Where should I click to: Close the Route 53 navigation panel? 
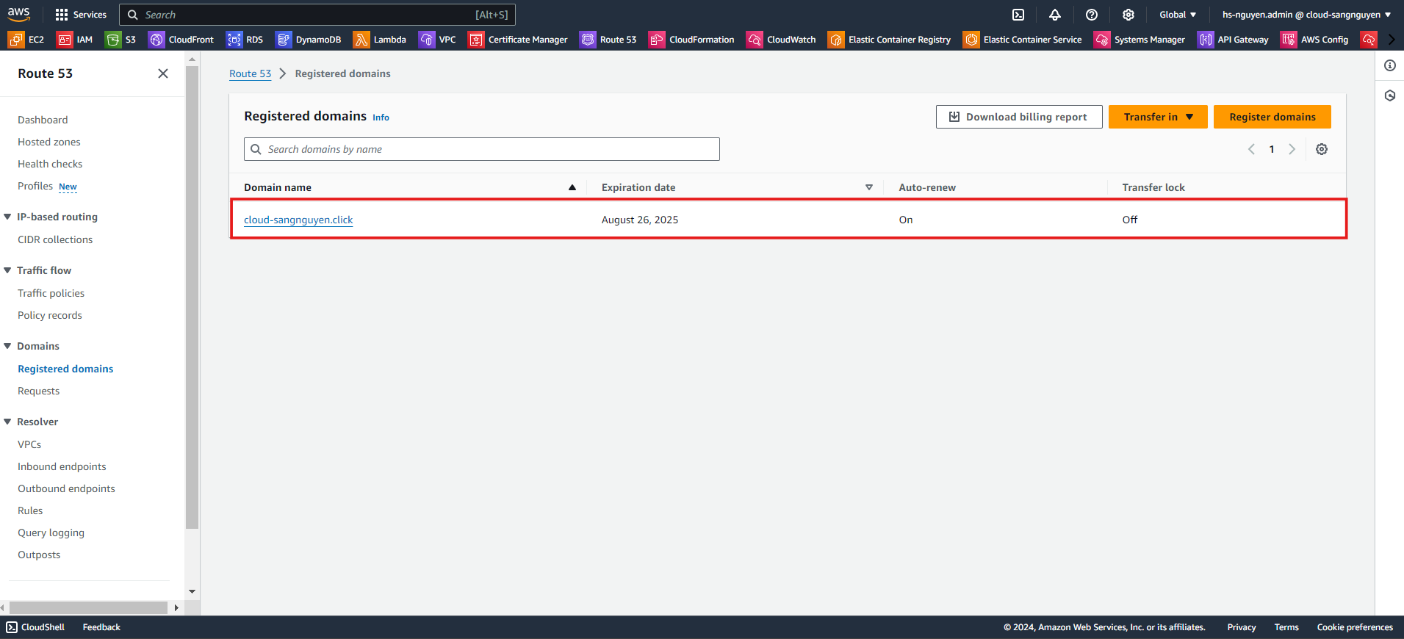click(x=163, y=73)
